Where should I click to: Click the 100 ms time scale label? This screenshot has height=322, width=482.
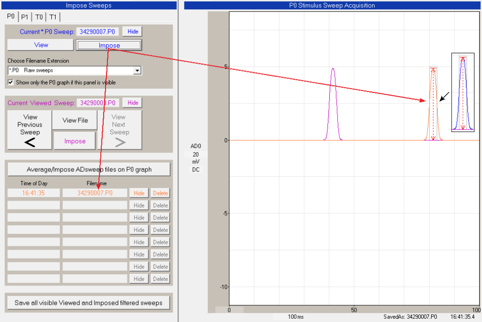pos(296,317)
